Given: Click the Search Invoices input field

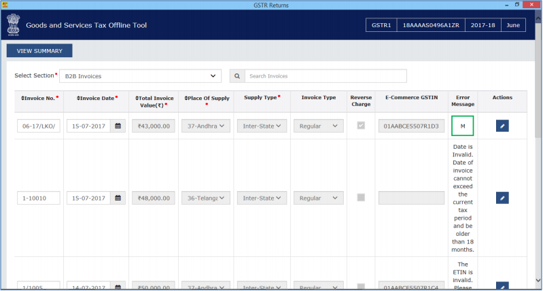Looking at the screenshot, I should [x=326, y=76].
